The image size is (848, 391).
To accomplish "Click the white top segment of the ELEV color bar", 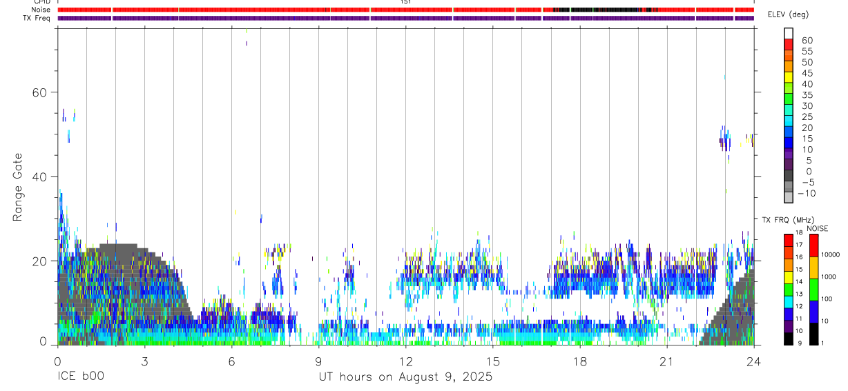I will click(789, 32).
